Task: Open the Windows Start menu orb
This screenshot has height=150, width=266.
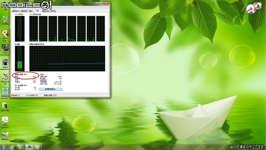Action: (3, 147)
